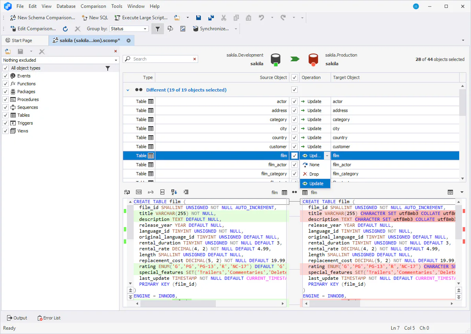The image size is (471, 334).
Task: Toggle the Tables checkbox
Action: click(6, 115)
